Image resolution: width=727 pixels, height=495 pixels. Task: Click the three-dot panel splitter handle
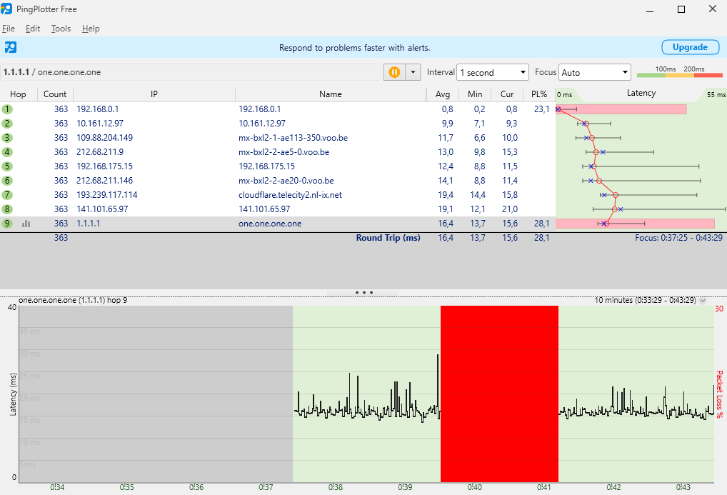pyautogui.click(x=363, y=293)
